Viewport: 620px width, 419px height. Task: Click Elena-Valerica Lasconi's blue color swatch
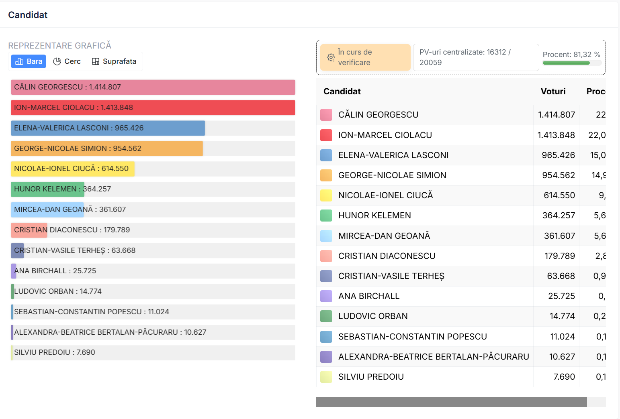pyautogui.click(x=326, y=155)
